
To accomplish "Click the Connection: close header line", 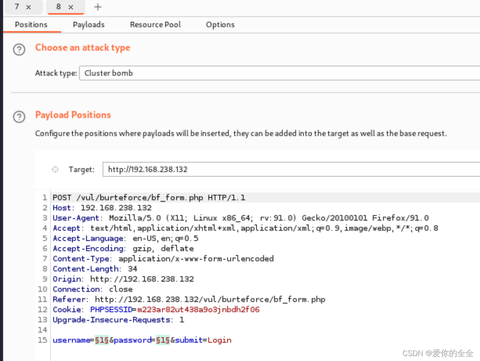I will (93, 289).
